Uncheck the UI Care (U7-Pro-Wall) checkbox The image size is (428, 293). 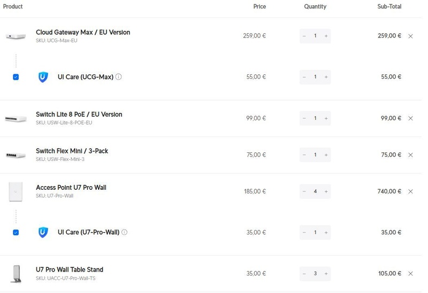coord(16,233)
